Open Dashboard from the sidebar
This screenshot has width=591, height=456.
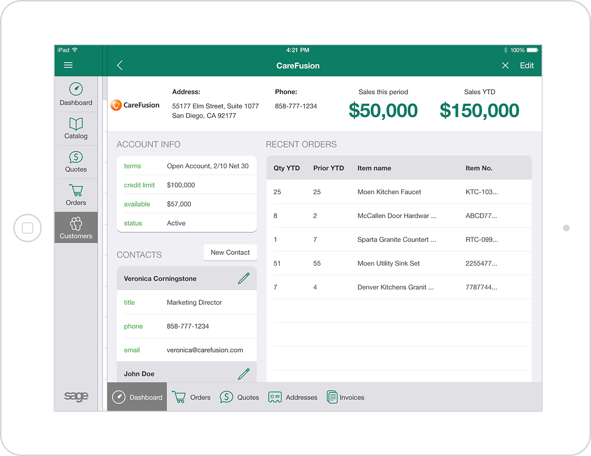(76, 95)
